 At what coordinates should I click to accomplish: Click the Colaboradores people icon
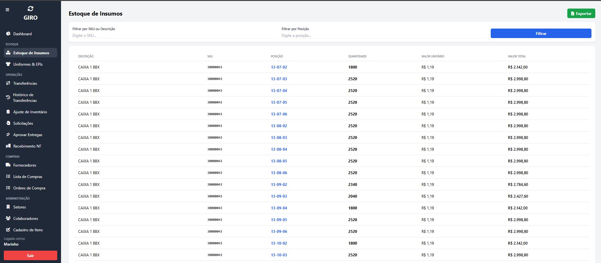coord(8,218)
